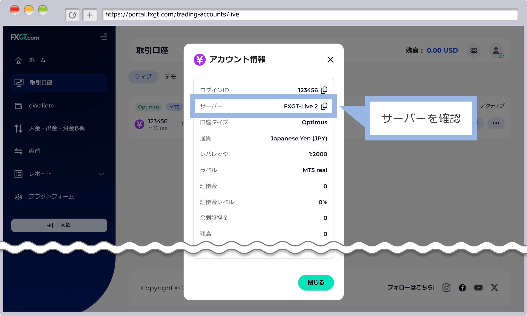Click the レポート document icon
527x316 pixels.
(x=18, y=174)
